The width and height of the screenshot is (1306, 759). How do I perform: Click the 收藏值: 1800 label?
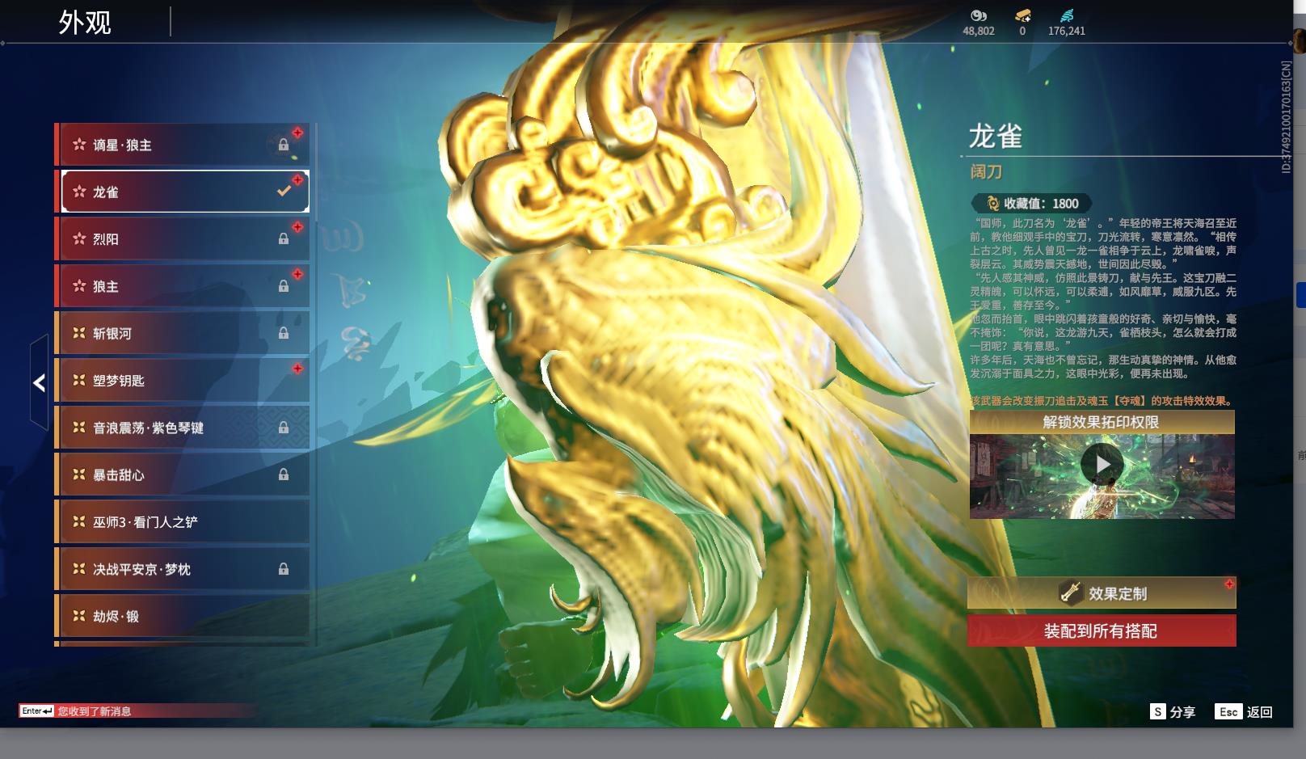point(1041,204)
